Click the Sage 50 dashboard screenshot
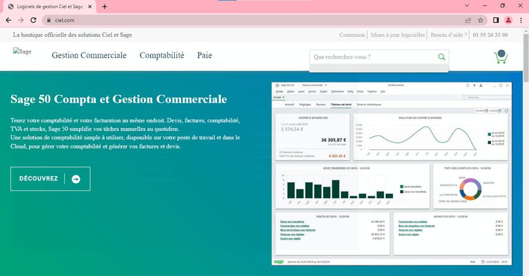 pyautogui.click(x=392, y=174)
